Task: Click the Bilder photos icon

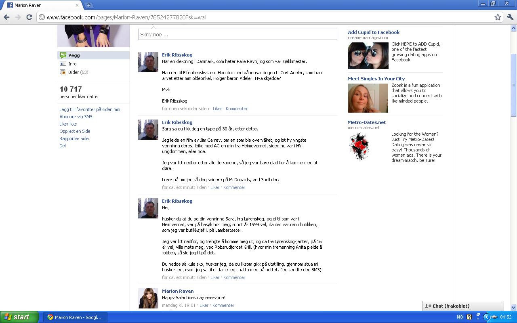Action: (63, 72)
